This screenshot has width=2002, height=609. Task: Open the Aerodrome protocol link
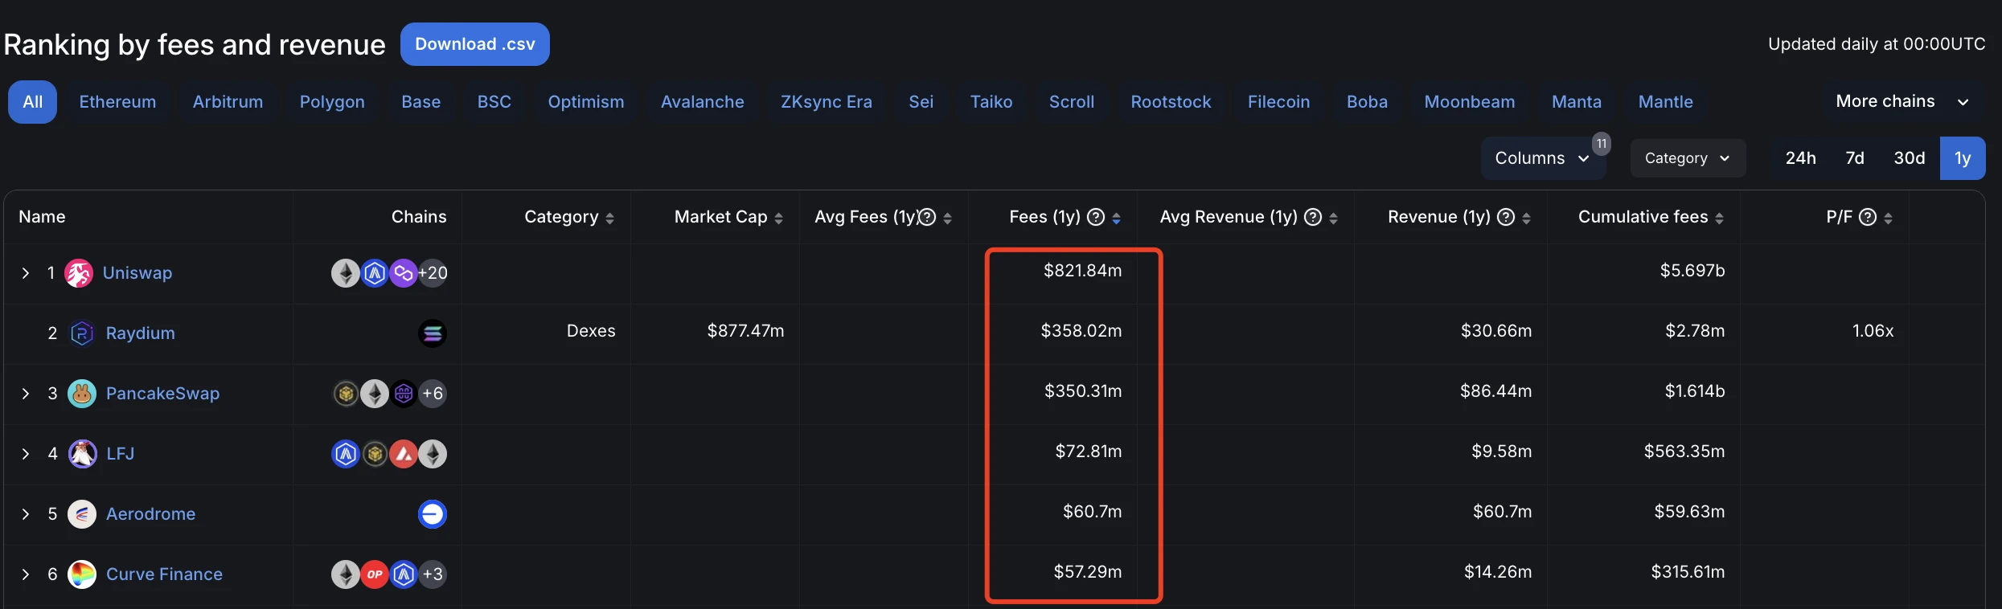pos(150,514)
